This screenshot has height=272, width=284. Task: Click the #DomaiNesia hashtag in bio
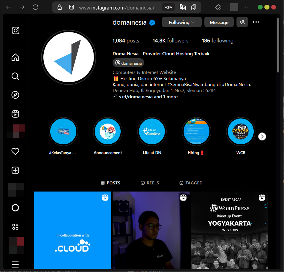[x=236, y=85]
